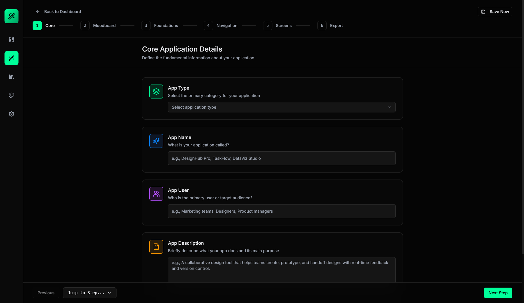Image resolution: width=524 pixels, height=303 pixels.
Task: Click the App Type layers icon
Action: pos(156,92)
